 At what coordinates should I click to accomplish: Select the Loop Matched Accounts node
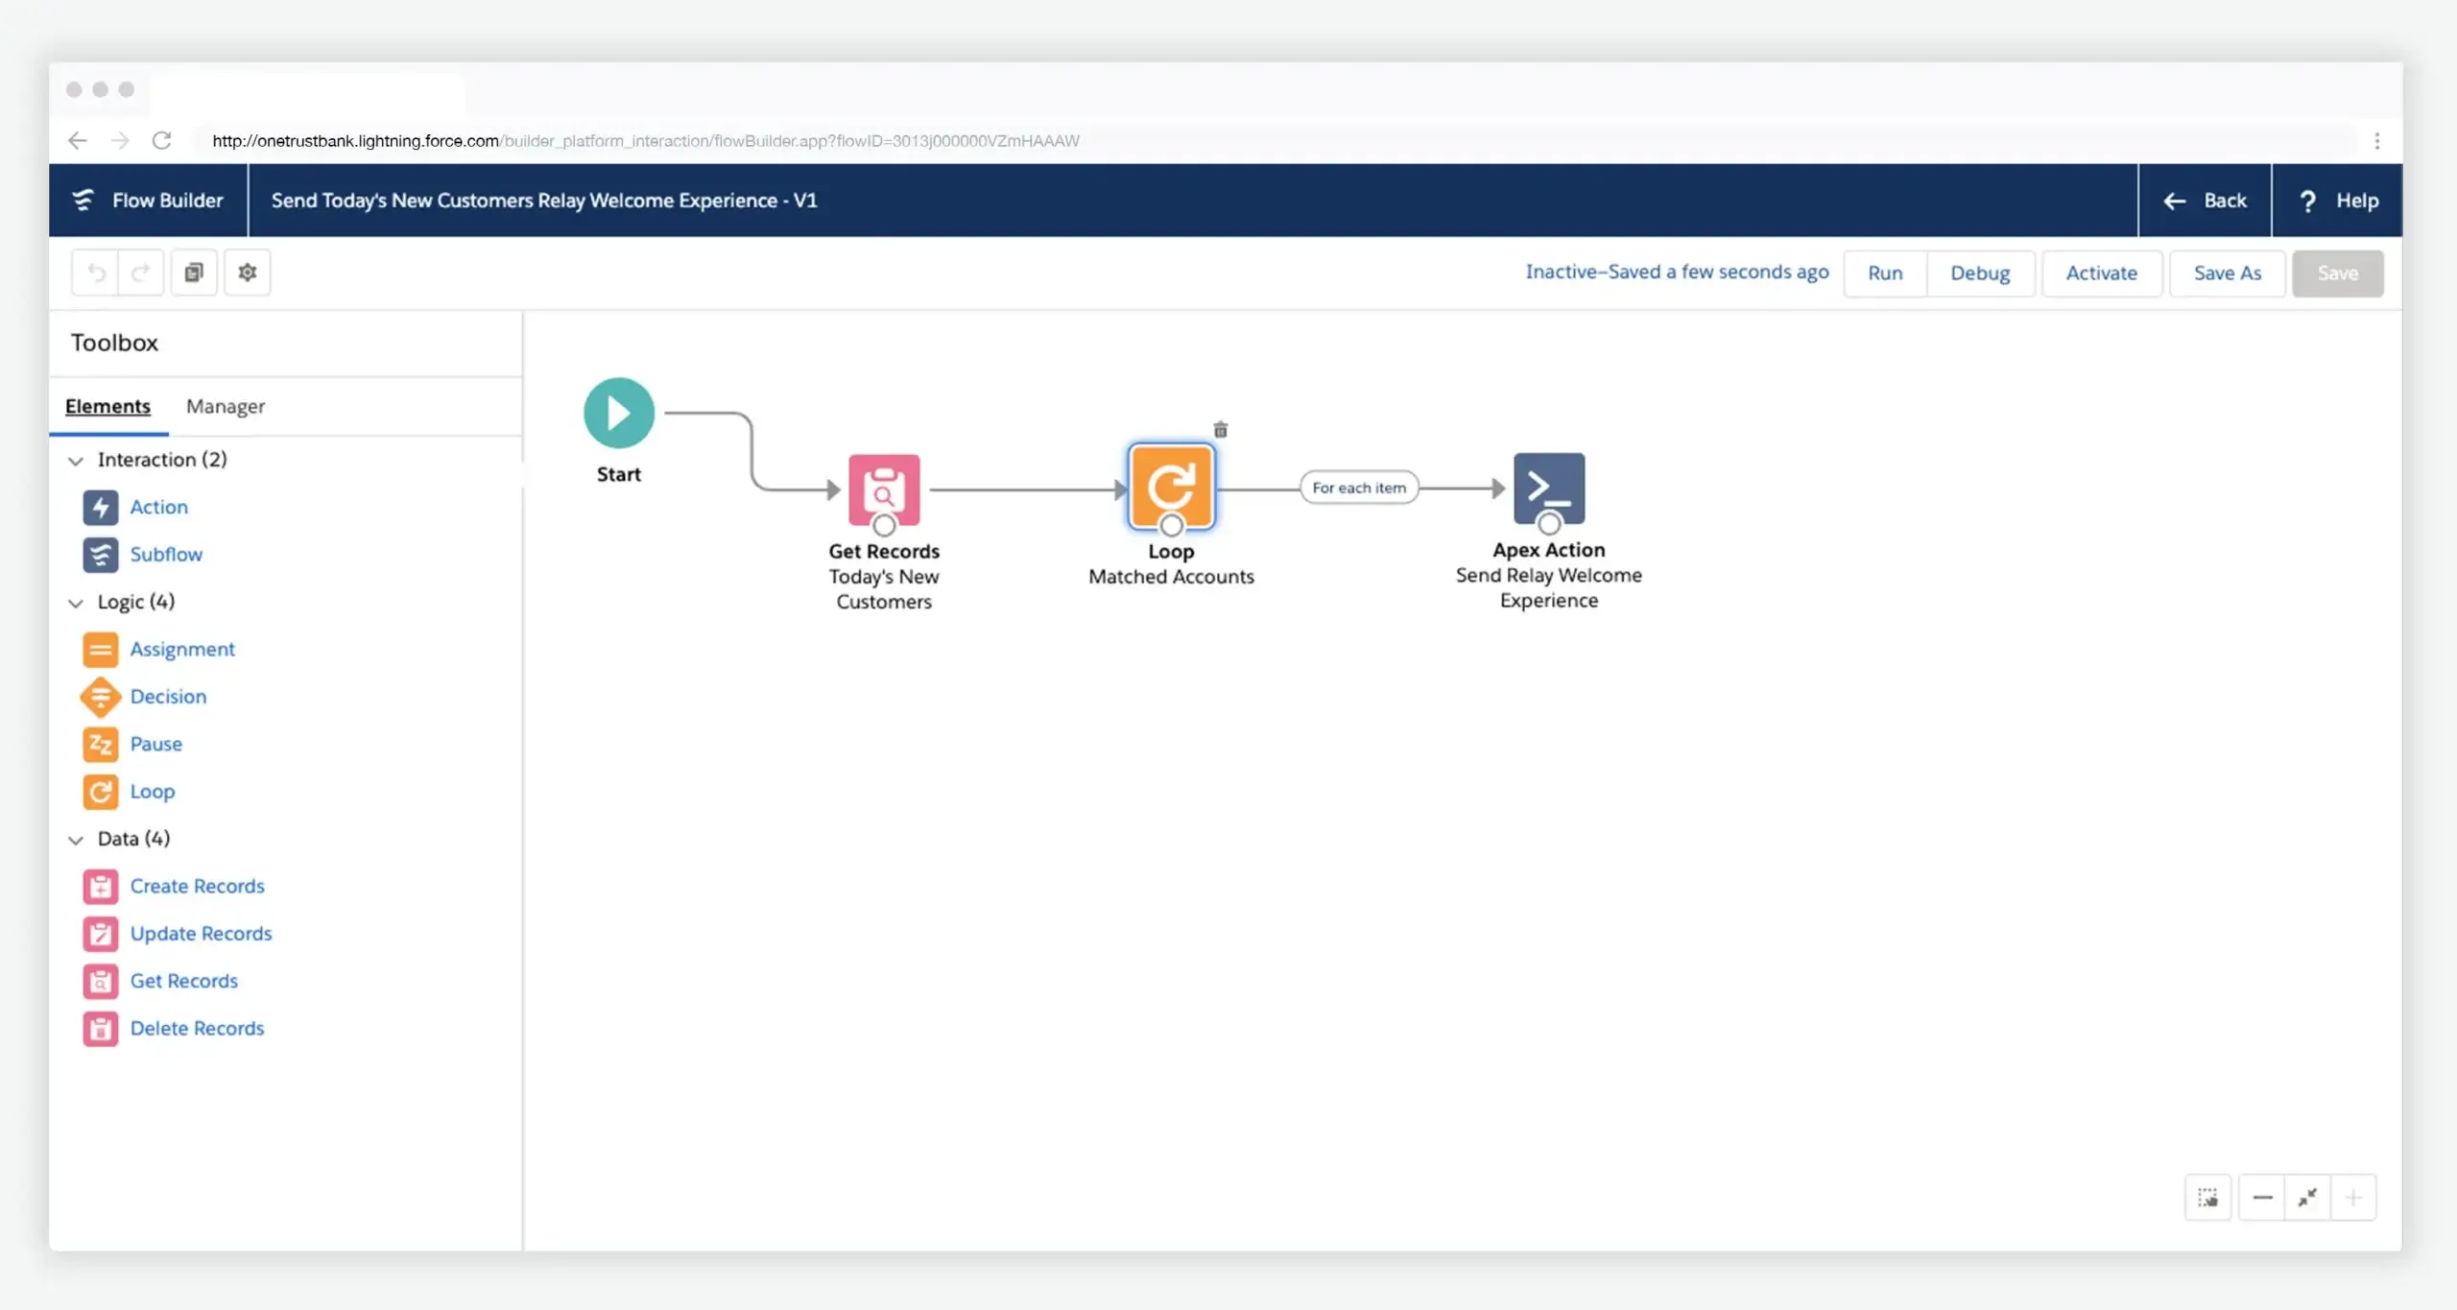(1171, 488)
